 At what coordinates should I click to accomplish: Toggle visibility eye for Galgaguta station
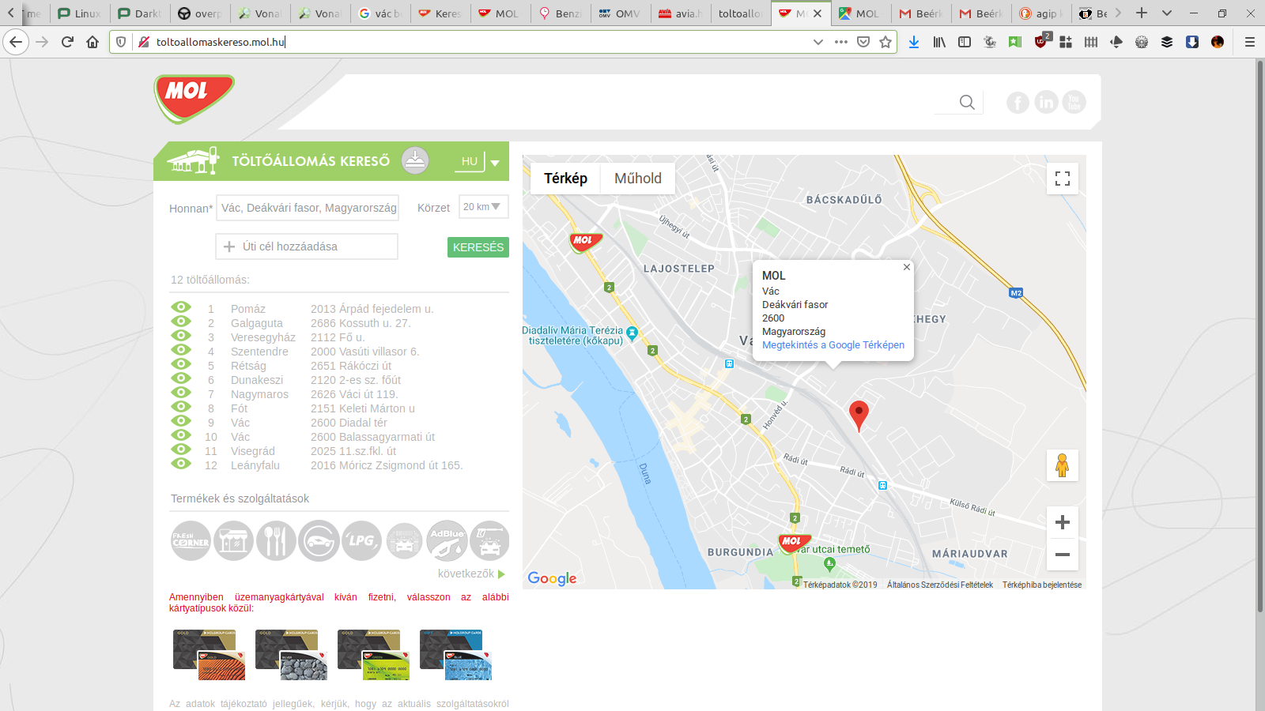coord(181,322)
